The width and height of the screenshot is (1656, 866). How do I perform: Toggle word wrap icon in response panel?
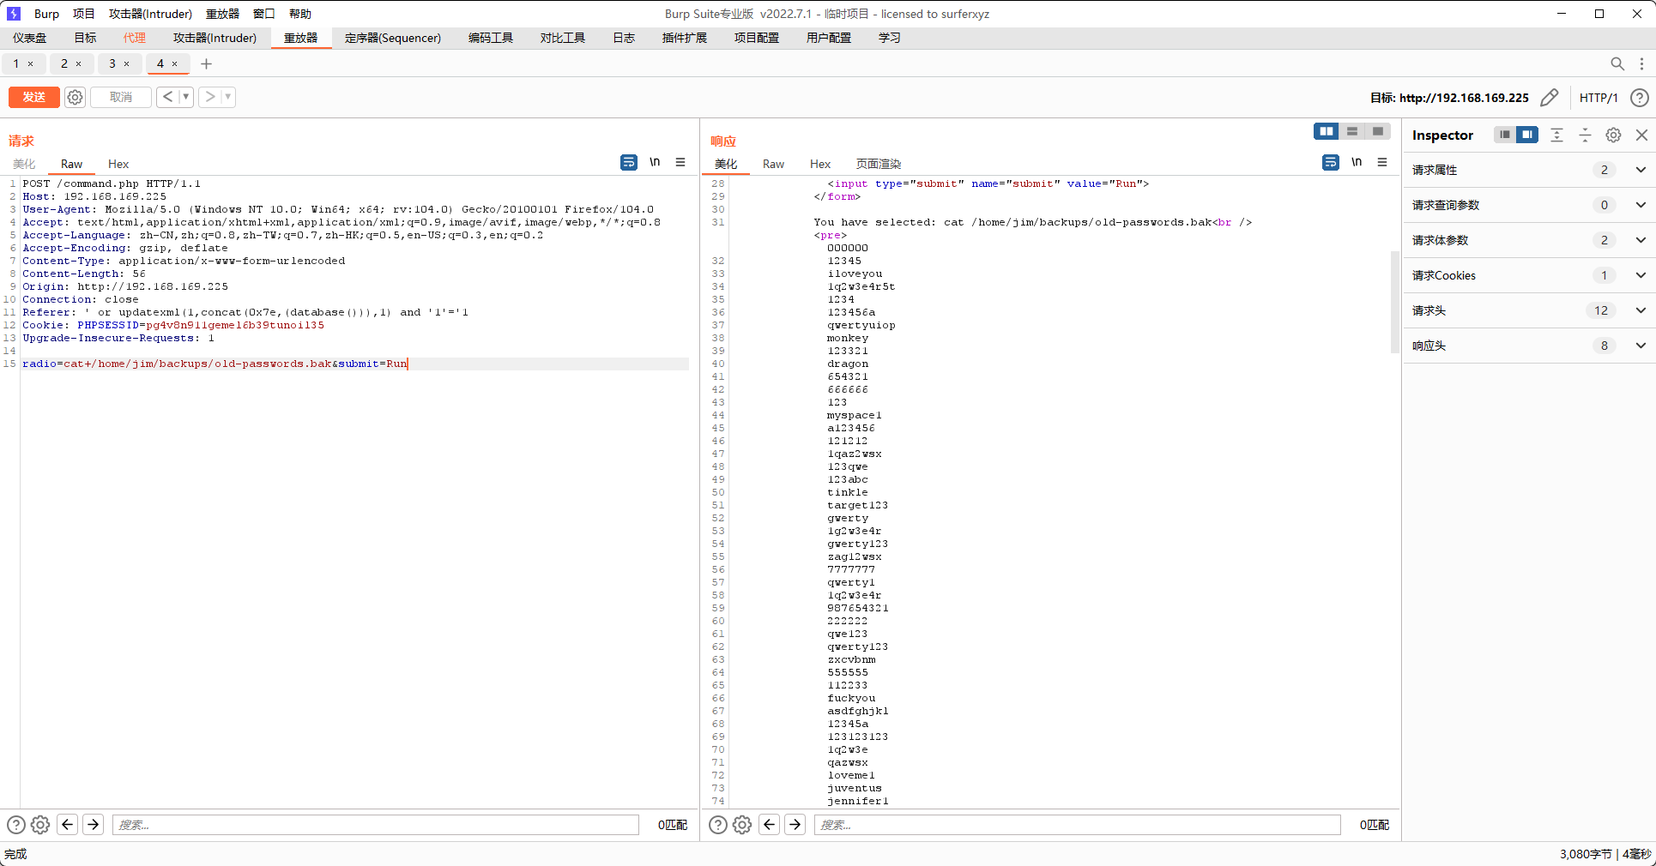pyautogui.click(x=1331, y=162)
